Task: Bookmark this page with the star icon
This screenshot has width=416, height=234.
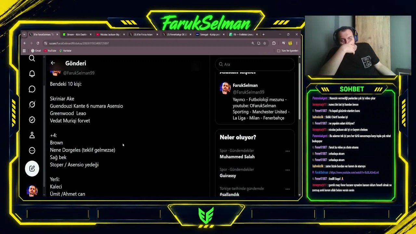Action: 265,43
